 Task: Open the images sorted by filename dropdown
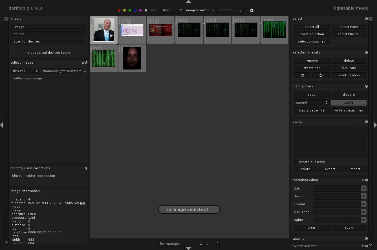230,10
